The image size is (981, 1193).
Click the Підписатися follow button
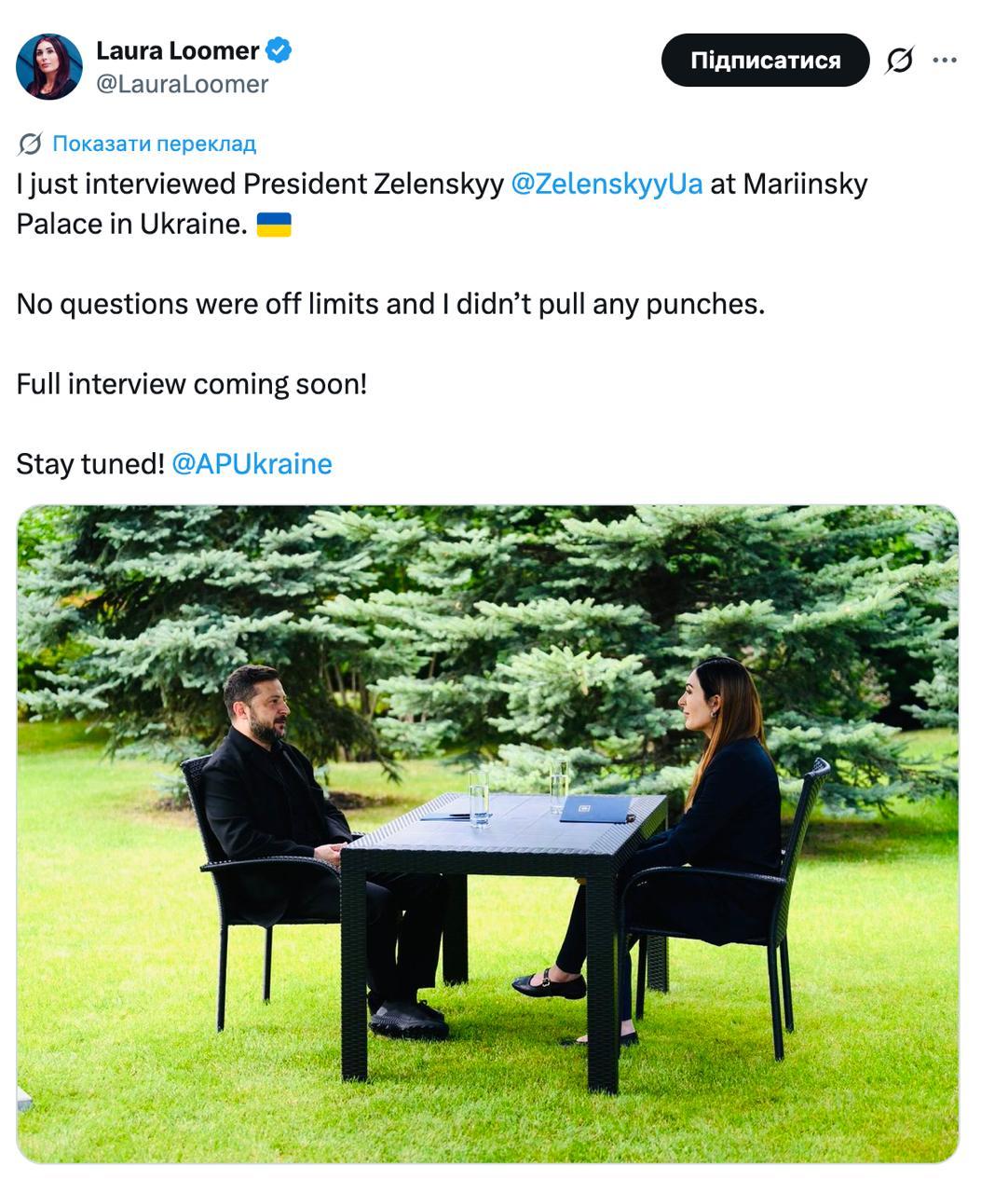point(766,61)
